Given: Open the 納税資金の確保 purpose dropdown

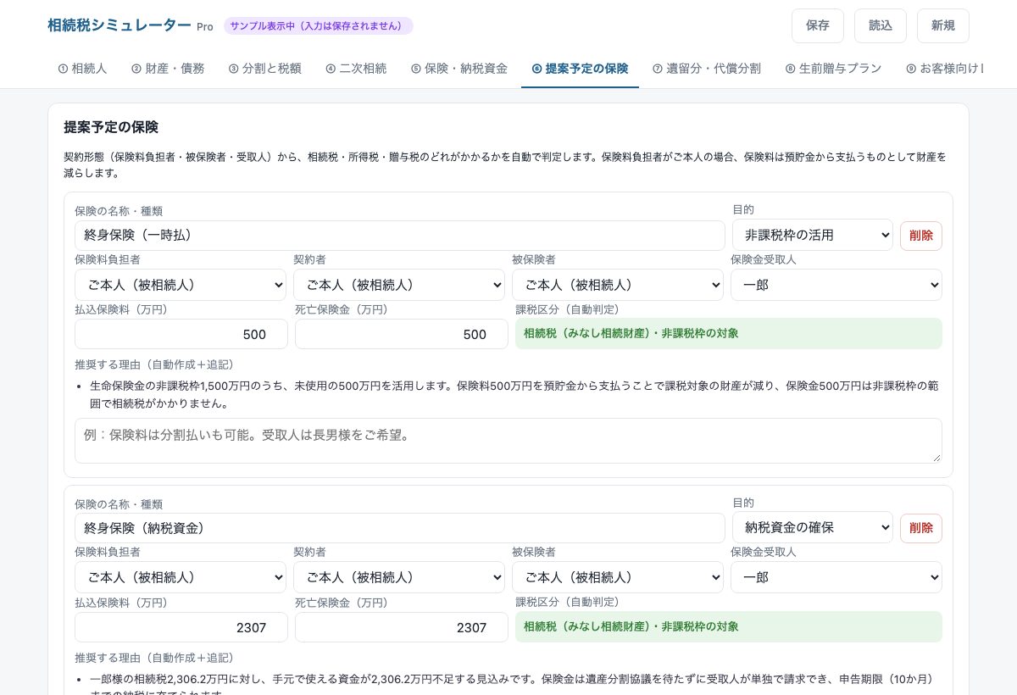Looking at the screenshot, I should 813,527.
